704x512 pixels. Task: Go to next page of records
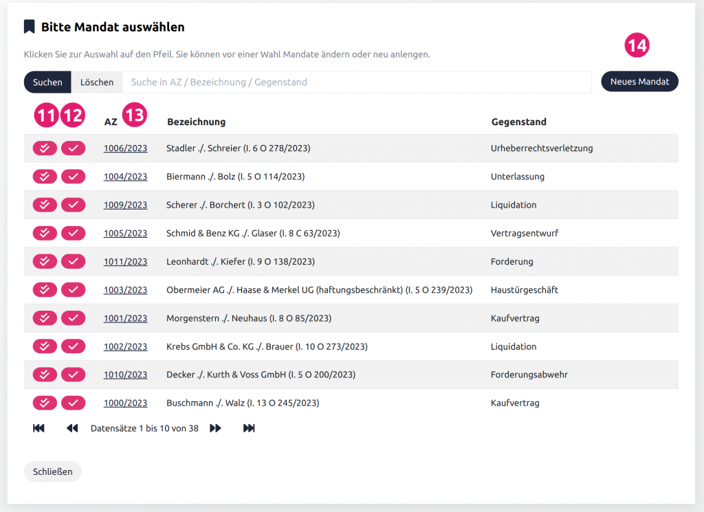point(215,428)
